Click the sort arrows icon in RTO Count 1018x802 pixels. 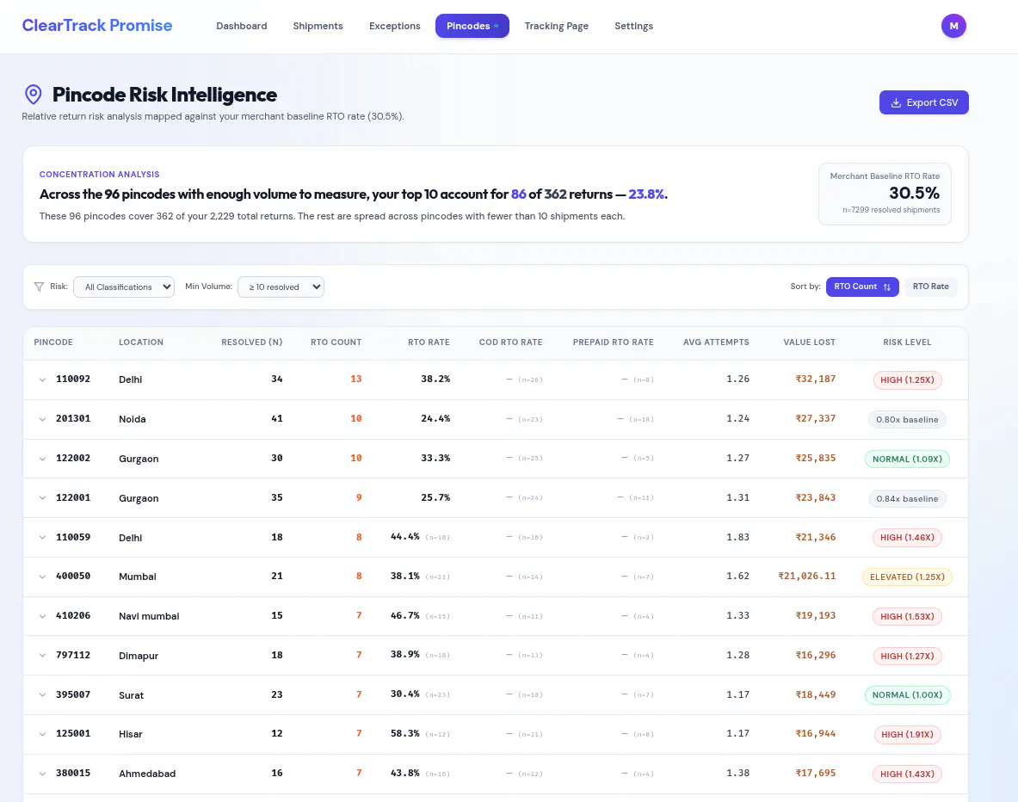pyautogui.click(x=887, y=287)
